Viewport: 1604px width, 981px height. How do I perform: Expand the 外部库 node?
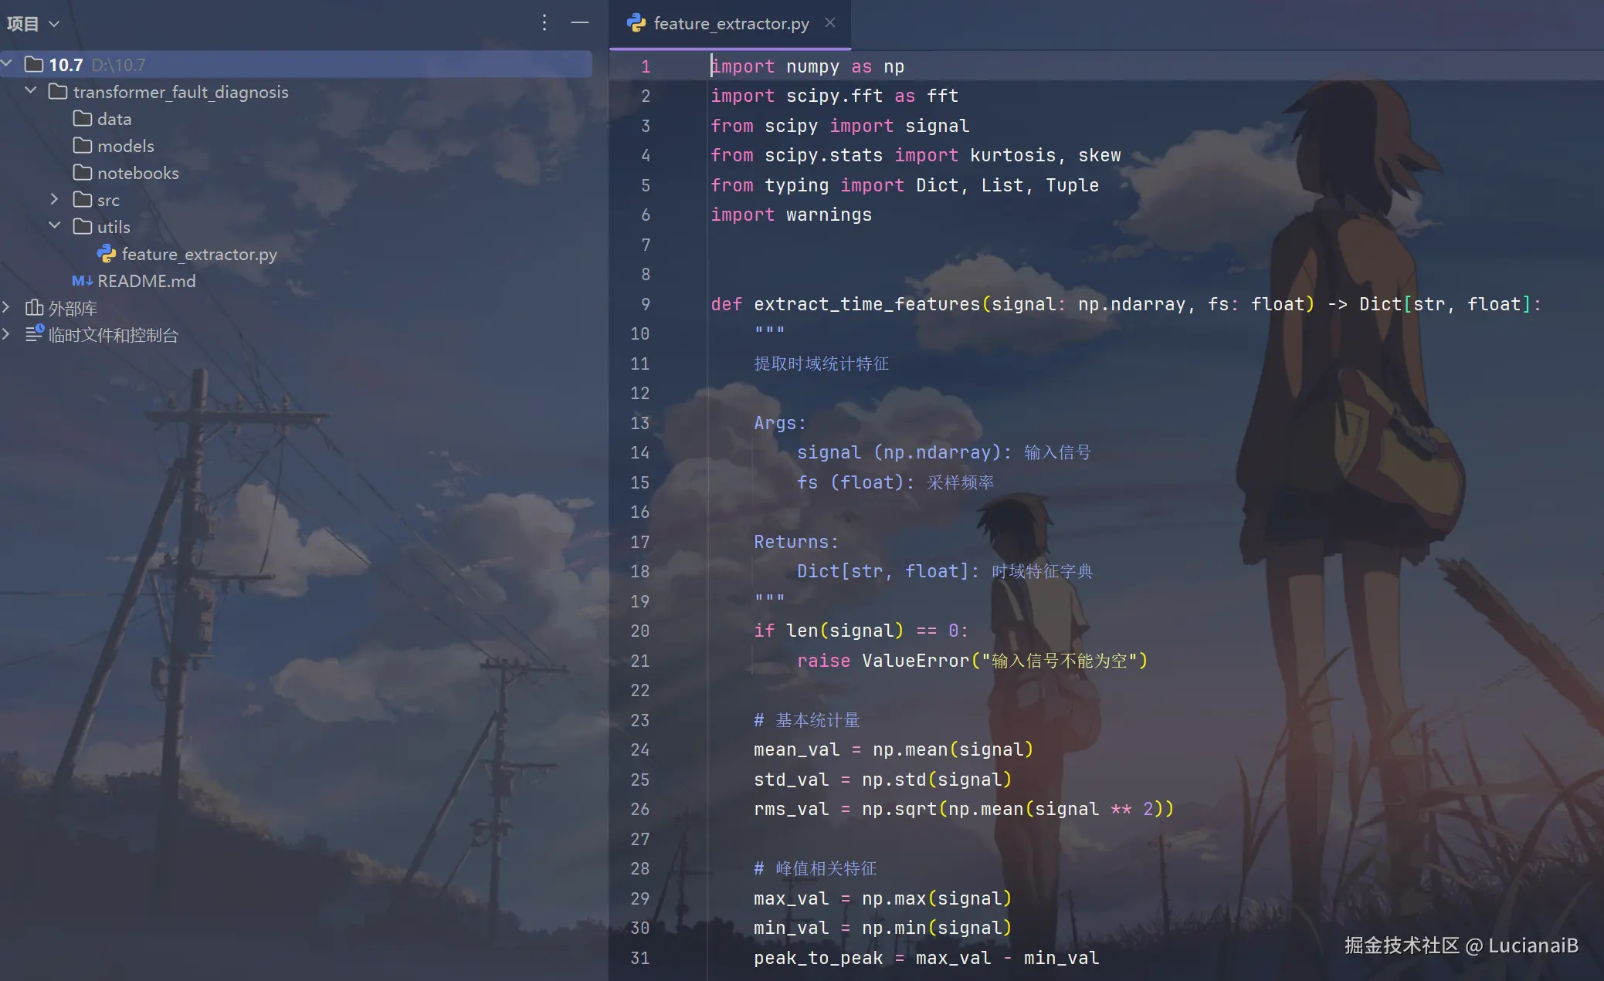coord(7,308)
